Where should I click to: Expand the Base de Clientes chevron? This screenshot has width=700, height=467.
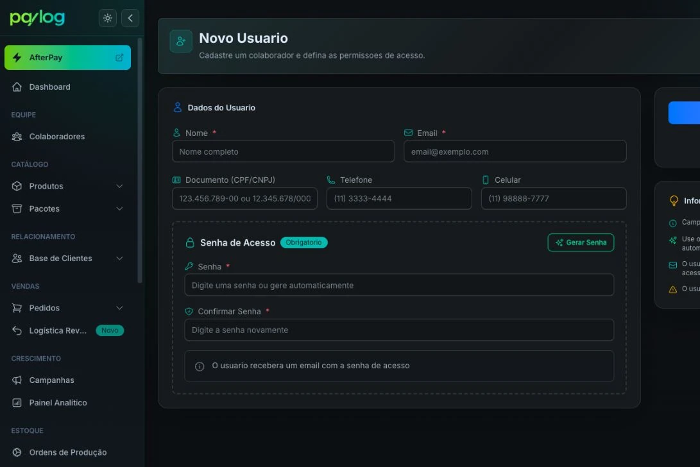click(119, 259)
